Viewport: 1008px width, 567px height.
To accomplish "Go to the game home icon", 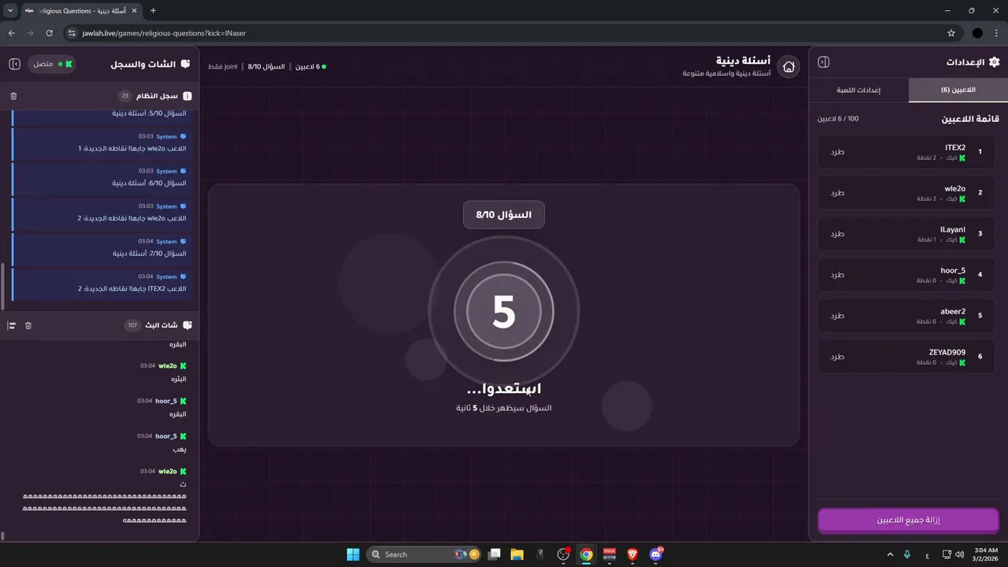I will (x=788, y=67).
